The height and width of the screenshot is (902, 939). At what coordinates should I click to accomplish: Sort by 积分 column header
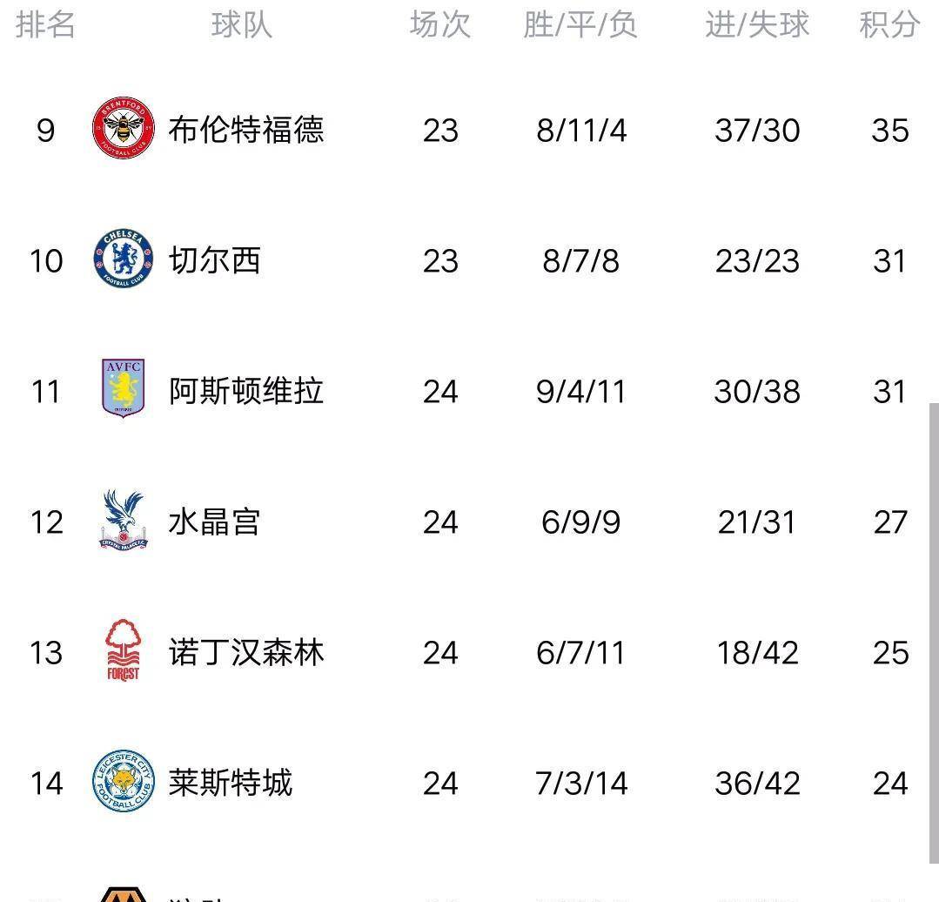[890, 25]
